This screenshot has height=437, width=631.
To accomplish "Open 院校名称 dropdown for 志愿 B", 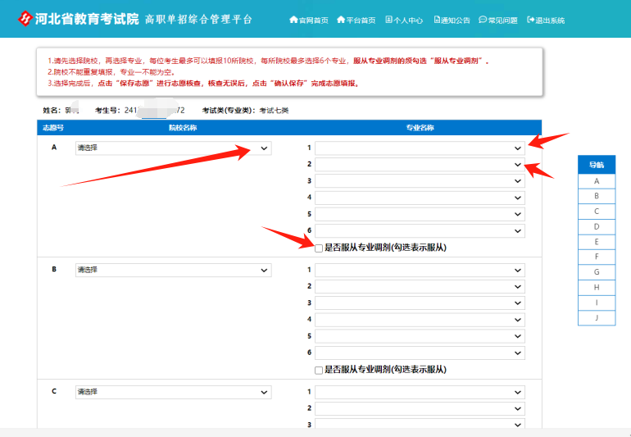I will pos(173,270).
